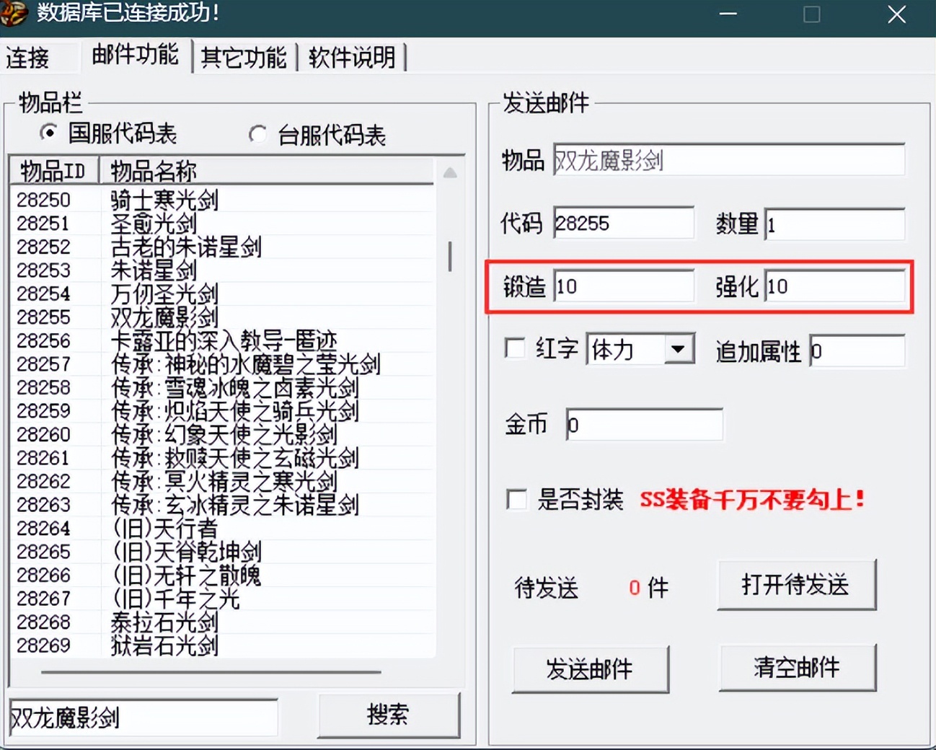Viewport: 936px width, 750px height.
Task: Click the 锻造 input field
Action: 624,286
